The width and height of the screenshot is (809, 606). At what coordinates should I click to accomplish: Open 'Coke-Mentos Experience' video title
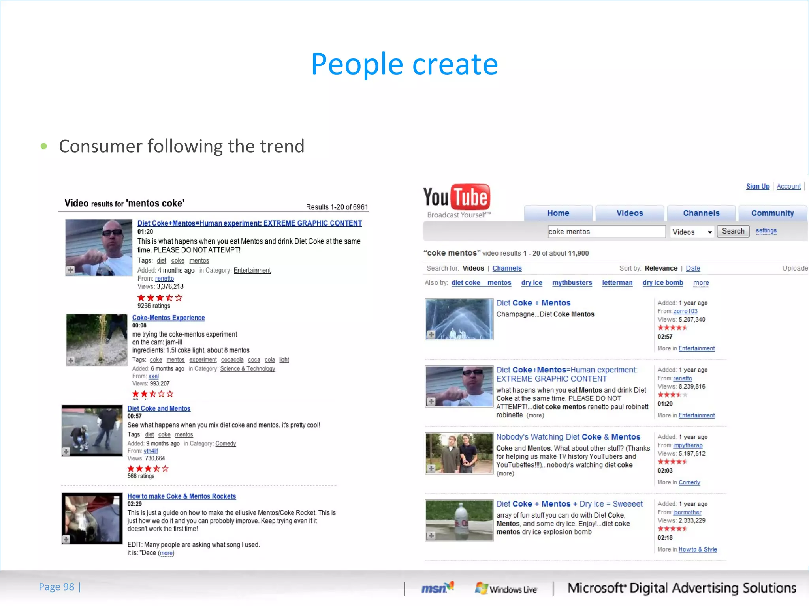[168, 318]
